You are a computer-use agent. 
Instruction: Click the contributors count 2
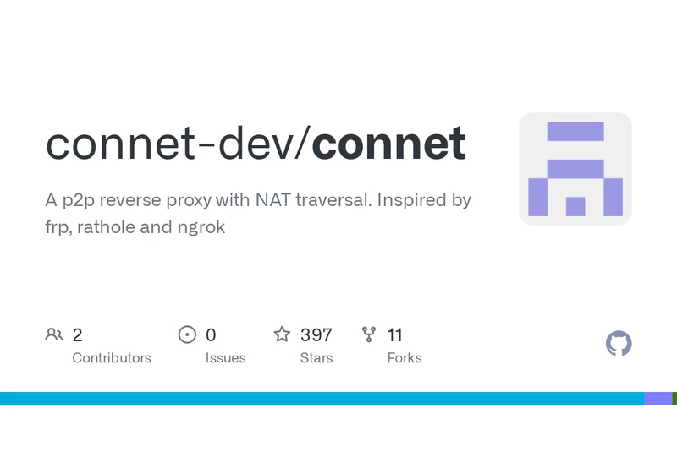click(x=77, y=335)
